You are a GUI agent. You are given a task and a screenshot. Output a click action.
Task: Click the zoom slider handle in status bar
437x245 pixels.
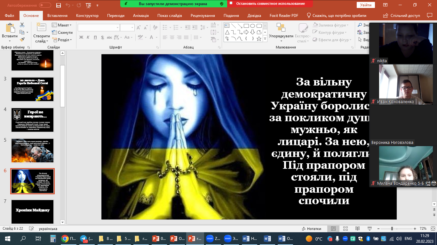point(392,229)
